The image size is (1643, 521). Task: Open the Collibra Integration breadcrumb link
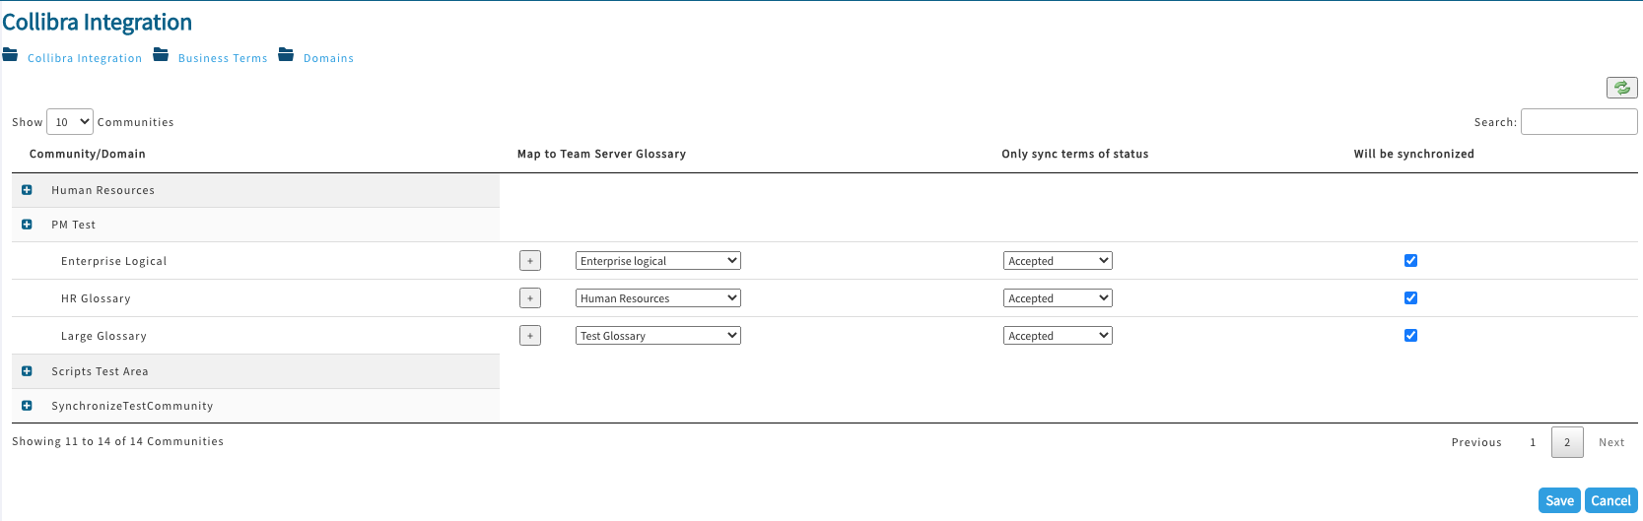click(85, 58)
